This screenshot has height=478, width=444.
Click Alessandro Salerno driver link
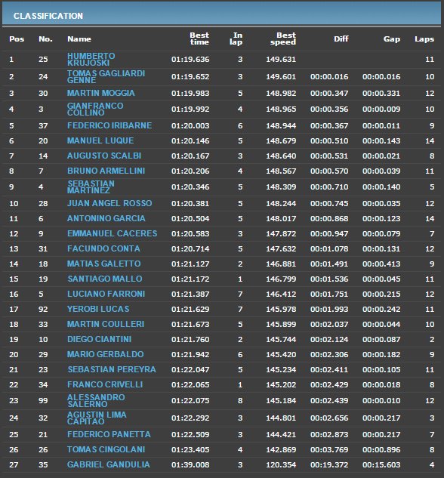(96, 400)
